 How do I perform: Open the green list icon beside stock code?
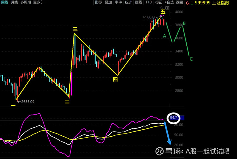192,3
